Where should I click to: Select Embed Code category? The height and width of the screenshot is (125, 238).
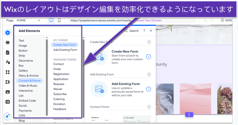(x=27, y=101)
